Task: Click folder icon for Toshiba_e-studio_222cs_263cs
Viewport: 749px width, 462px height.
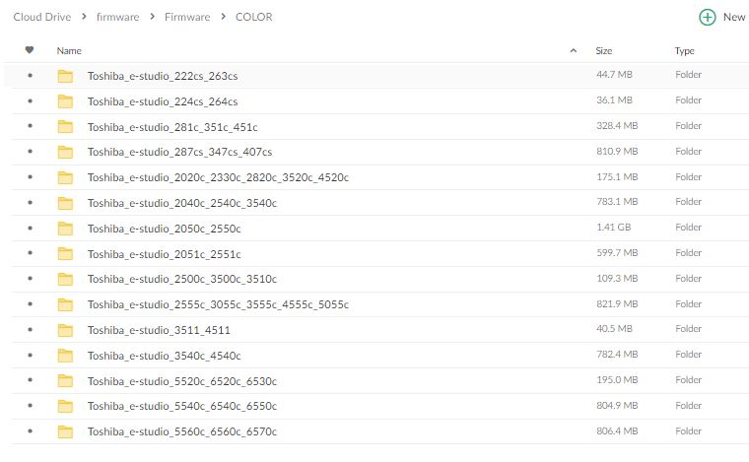Action: [x=65, y=76]
